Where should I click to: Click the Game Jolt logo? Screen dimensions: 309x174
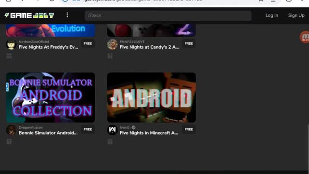tap(29, 15)
